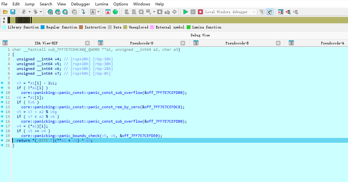Start the debugger with green play button
The height and width of the screenshot is (182, 348).
(x=186, y=12)
